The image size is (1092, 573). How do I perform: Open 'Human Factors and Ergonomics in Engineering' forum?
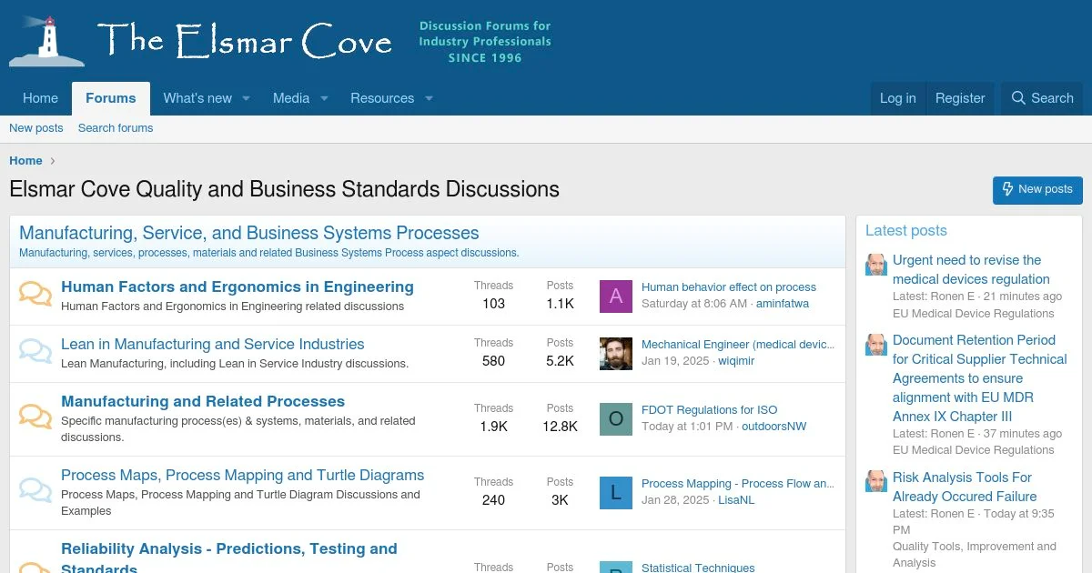point(238,287)
